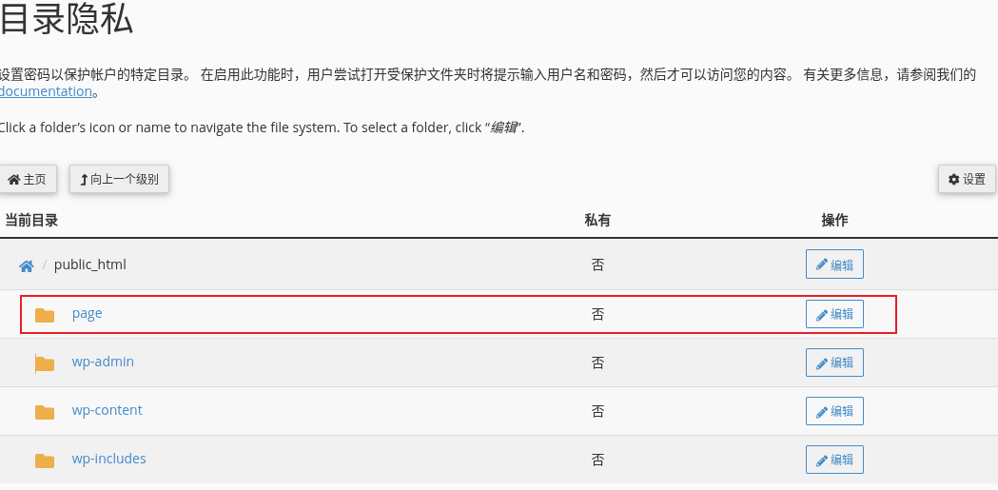998x490 pixels.
Task: Navigate into wp-content folder name
Action: pos(108,410)
